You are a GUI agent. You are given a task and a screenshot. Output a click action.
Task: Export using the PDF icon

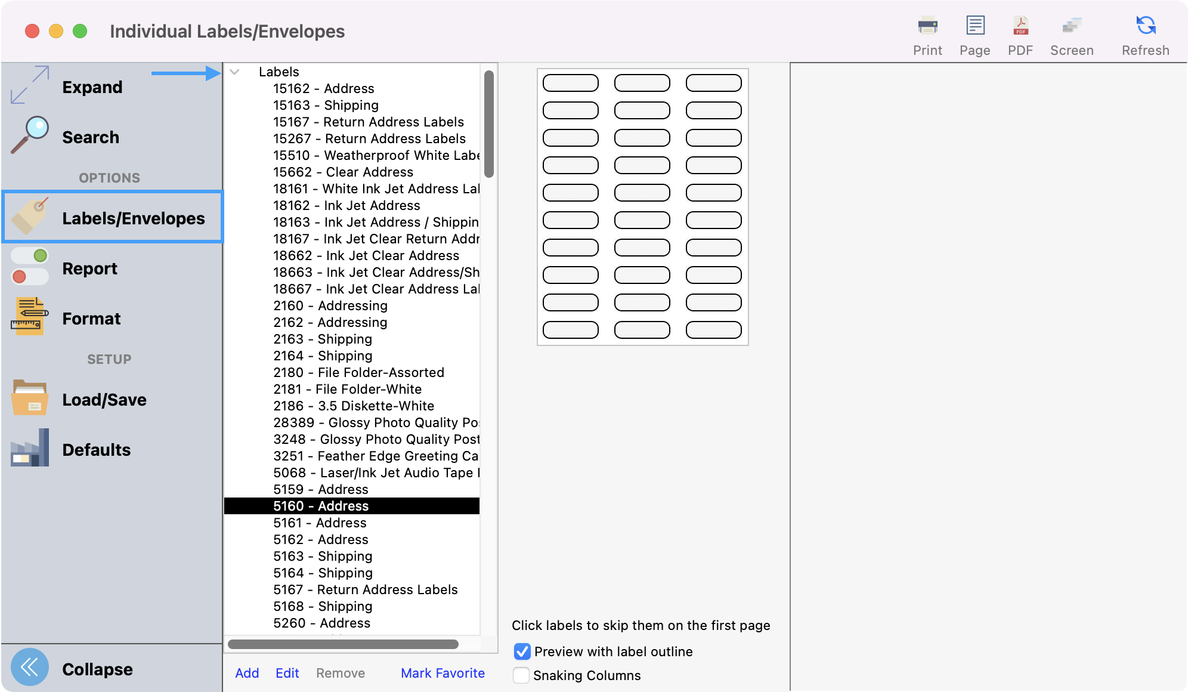(1020, 26)
